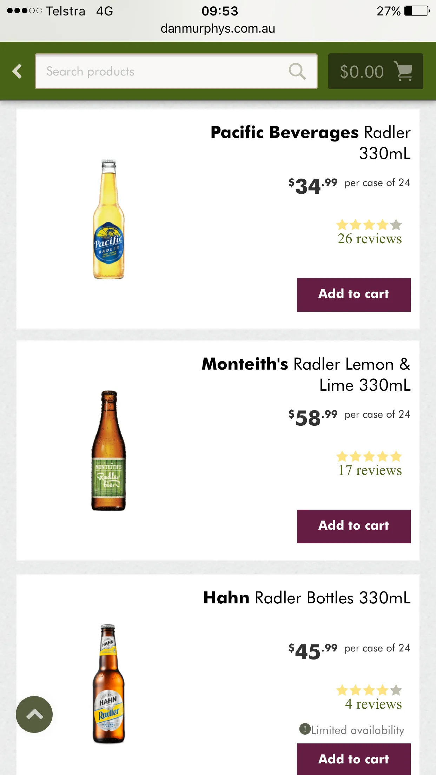Open Pacific Beverages Radler 330mL product title
The width and height of the screenshot is (436, 775).
pos(311,143)
